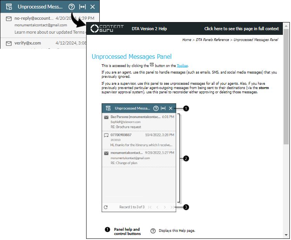291x240 pixels.
Task: Click the expand-width arrows icon in top-left panel header
Action: (82, 7)
